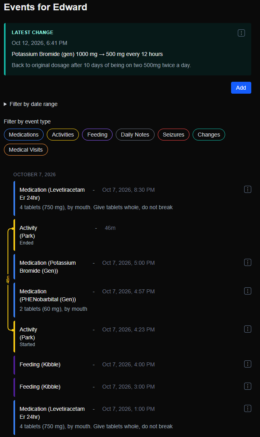The image size is (260, 437).
Task: Toggle the Seizures filter chip
Action: point(174,135)
